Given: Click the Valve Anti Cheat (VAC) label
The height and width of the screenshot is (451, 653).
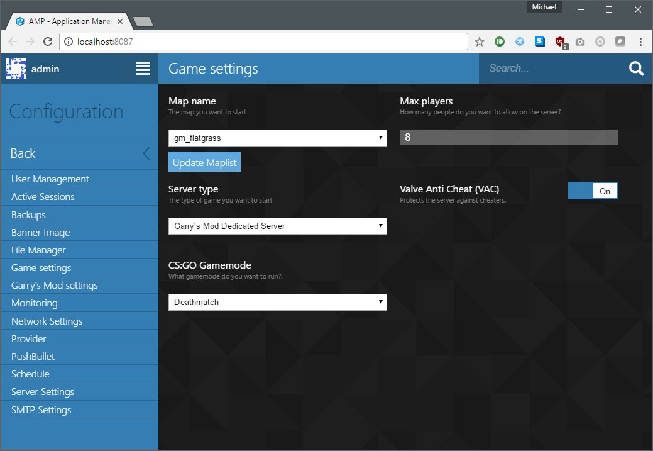Looking at the screenshot, I should 449,189.
